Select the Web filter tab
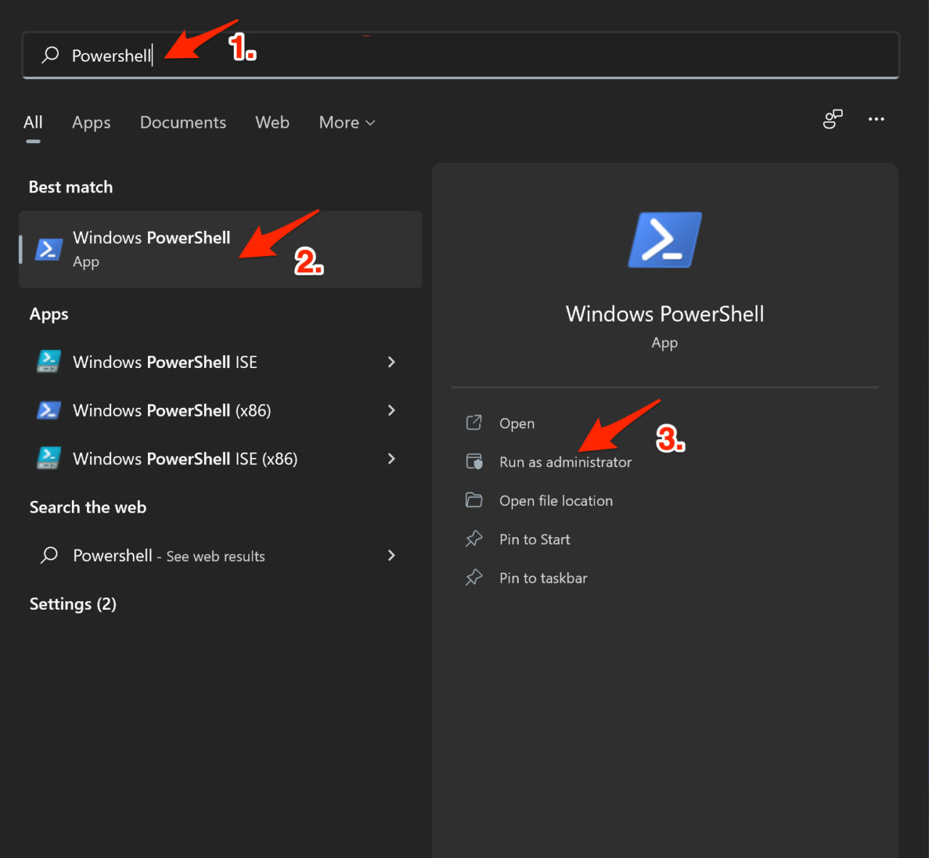Viewport: 929px width, 858px height. (x=272, y=123)
